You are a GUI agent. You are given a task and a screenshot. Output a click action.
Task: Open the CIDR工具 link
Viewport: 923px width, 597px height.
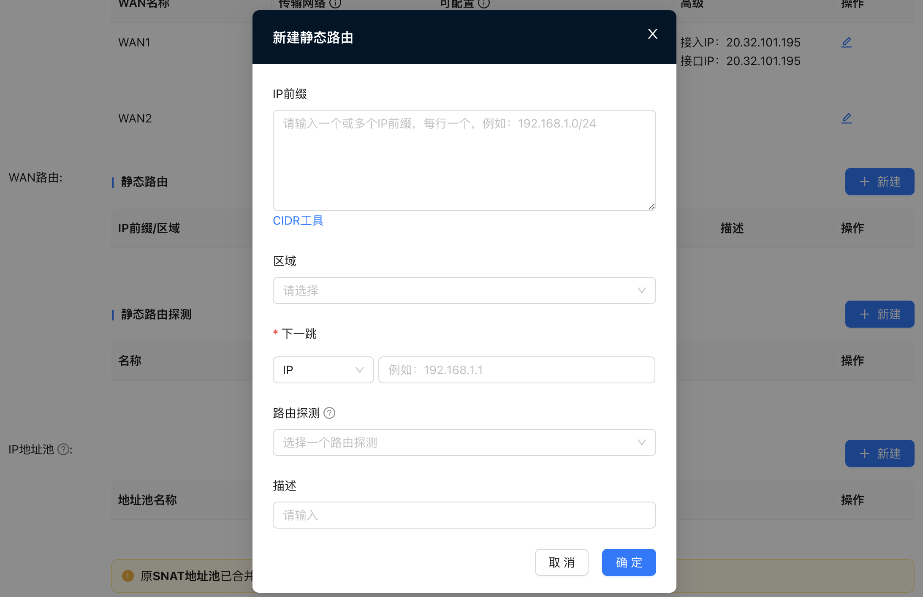(298, 220)
